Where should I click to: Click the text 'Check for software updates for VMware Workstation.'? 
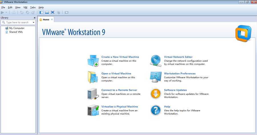186,96
